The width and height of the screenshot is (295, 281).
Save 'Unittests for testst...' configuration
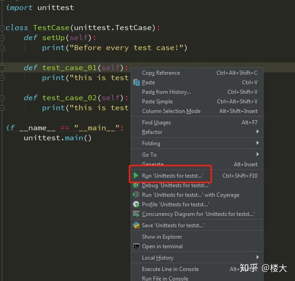197,225
